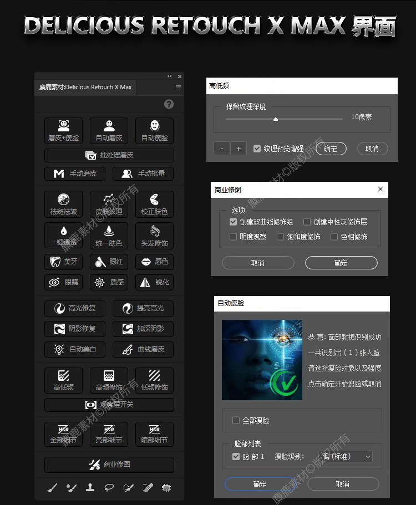
Task: Click the chip icon in bottom strip
Action: [x=166, y=488]
